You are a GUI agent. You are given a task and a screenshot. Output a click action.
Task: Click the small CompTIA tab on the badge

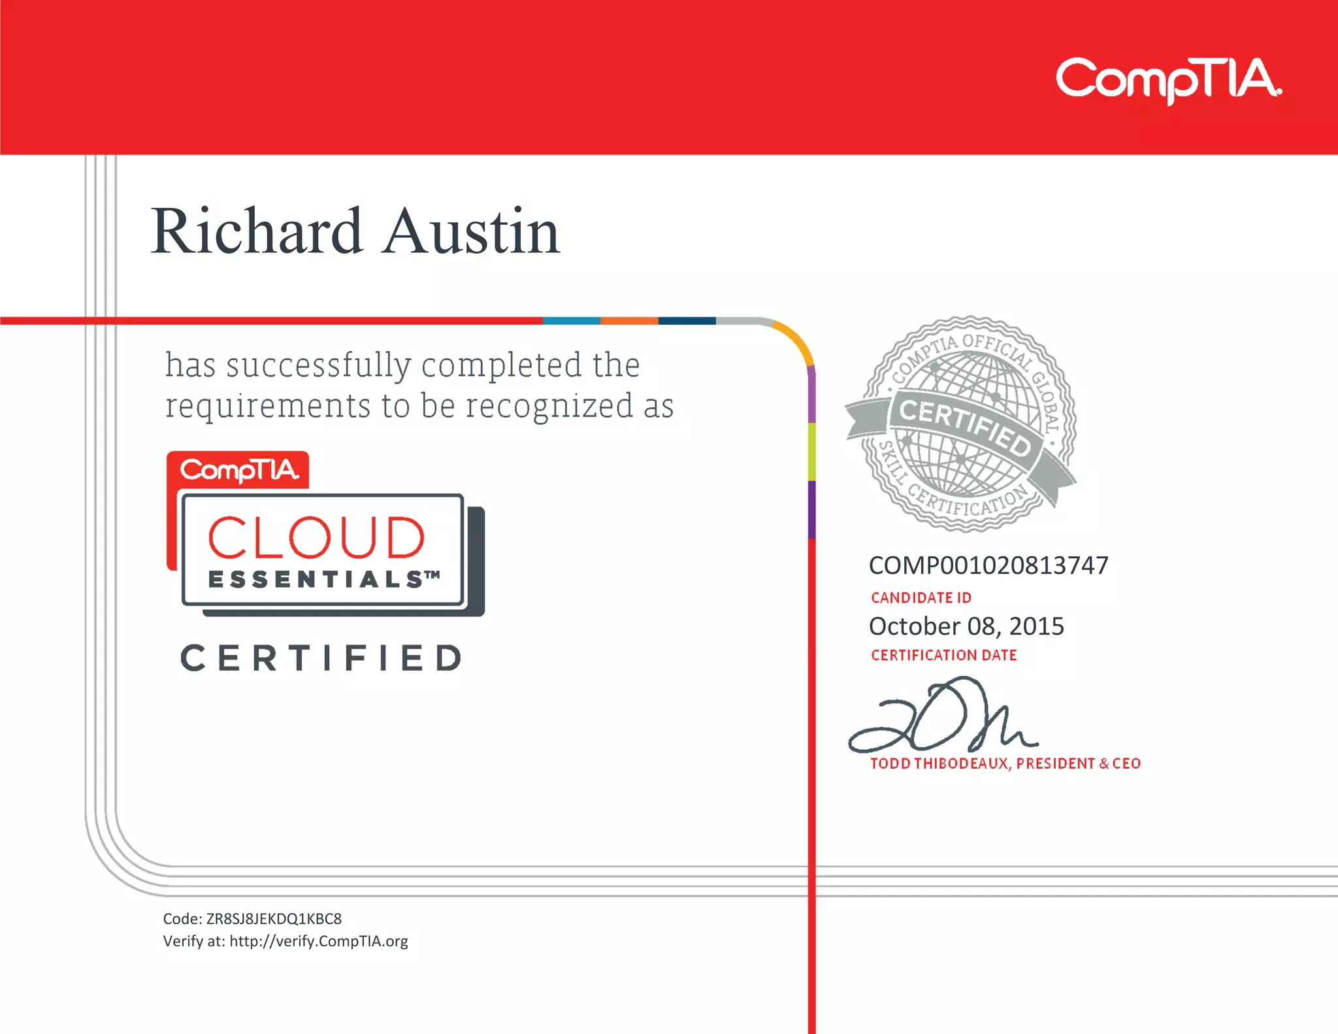(238, 470)
